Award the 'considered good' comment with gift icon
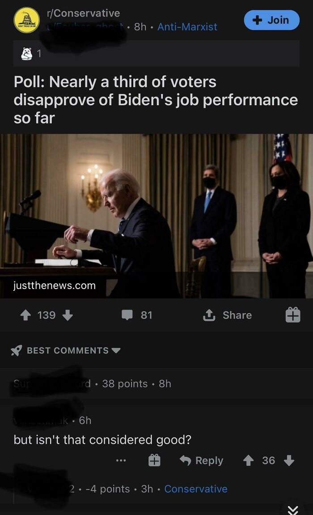This screenshot has height=515, width=313. pyautogui.click(x=154, y=460)
